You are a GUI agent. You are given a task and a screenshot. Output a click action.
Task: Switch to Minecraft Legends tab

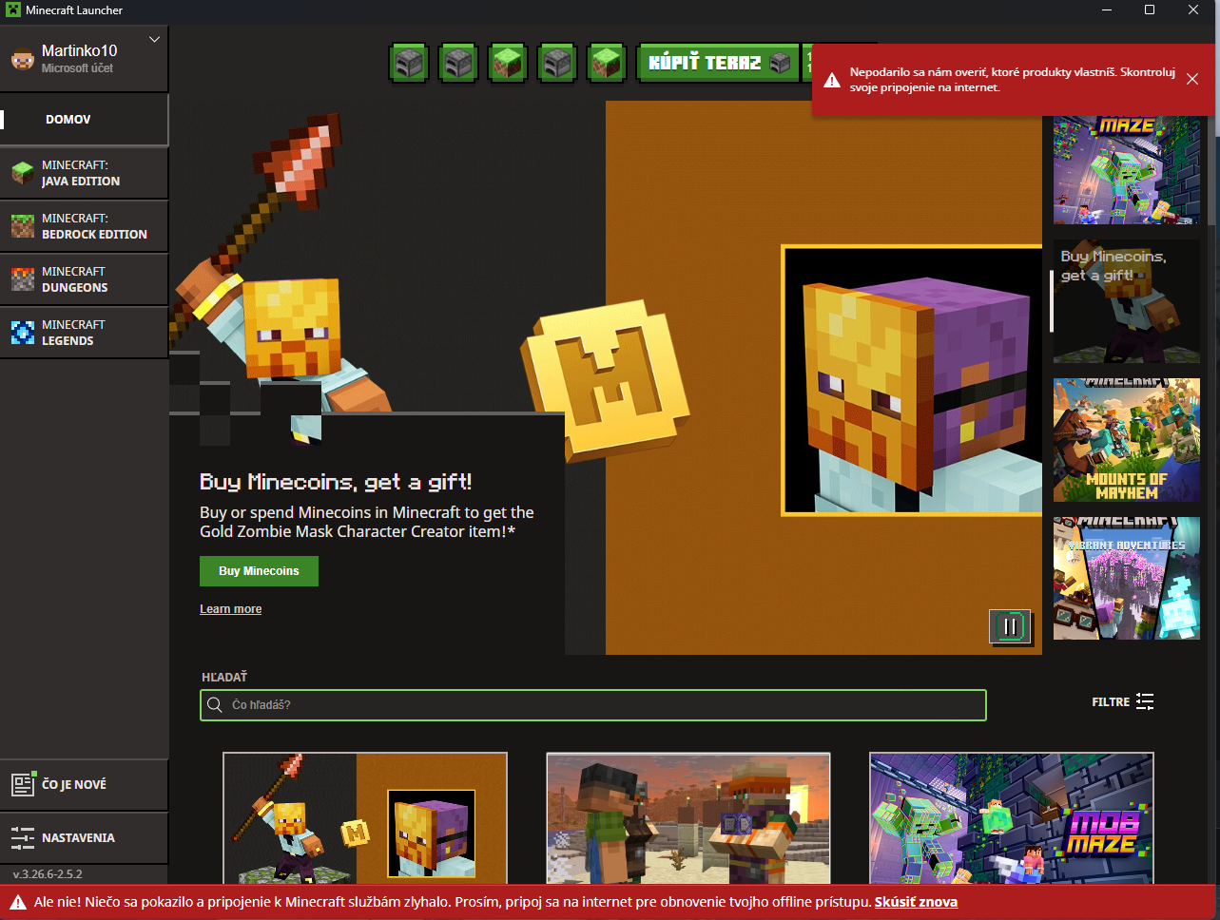[x=85, y=333]
